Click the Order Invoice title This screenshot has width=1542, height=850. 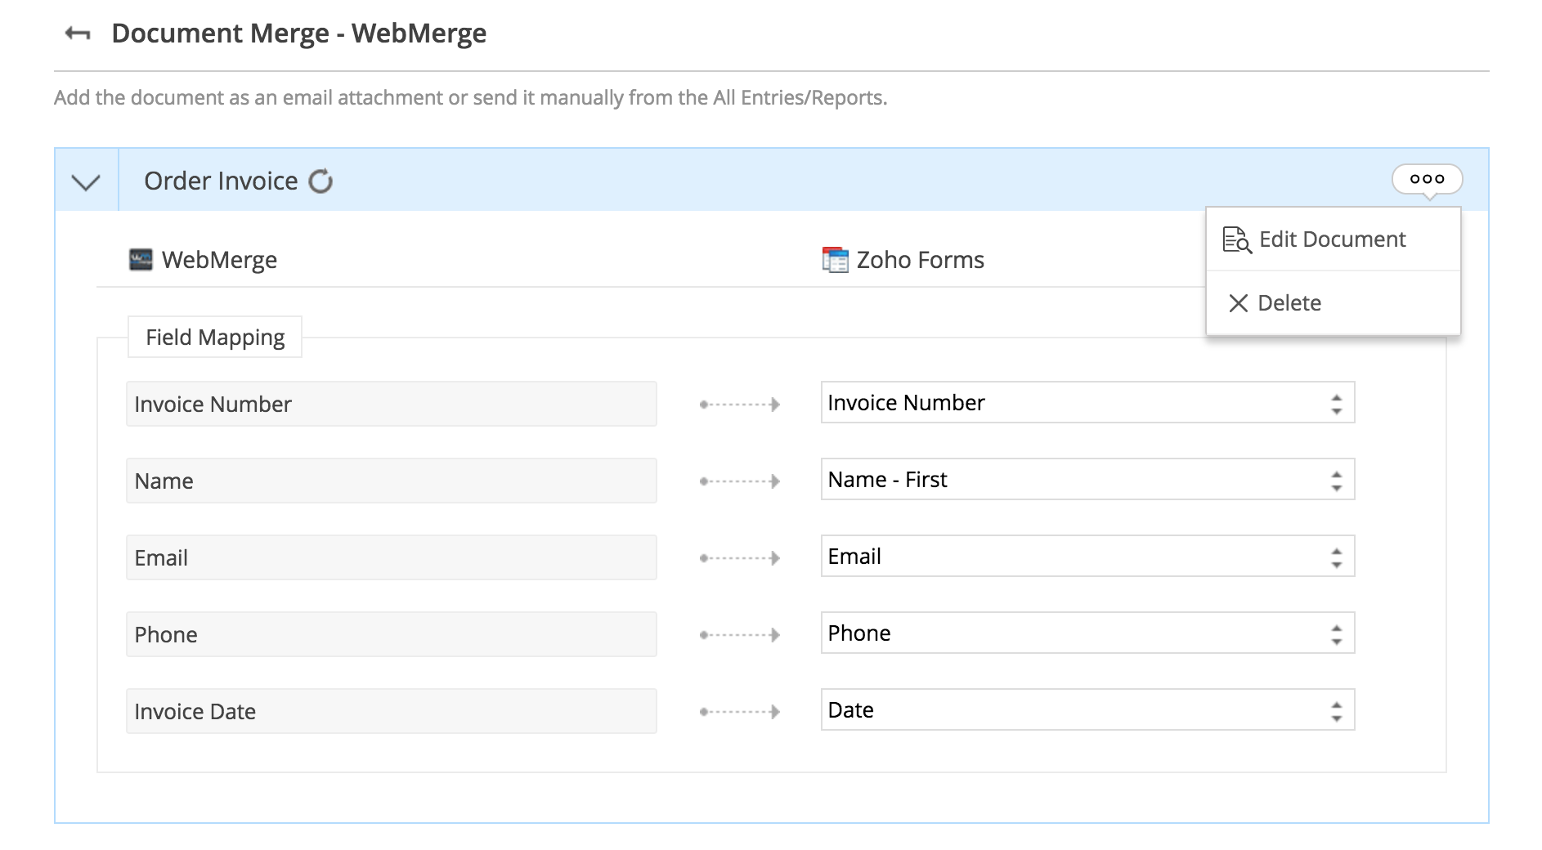pyautogui.click(x=221, y=181)
